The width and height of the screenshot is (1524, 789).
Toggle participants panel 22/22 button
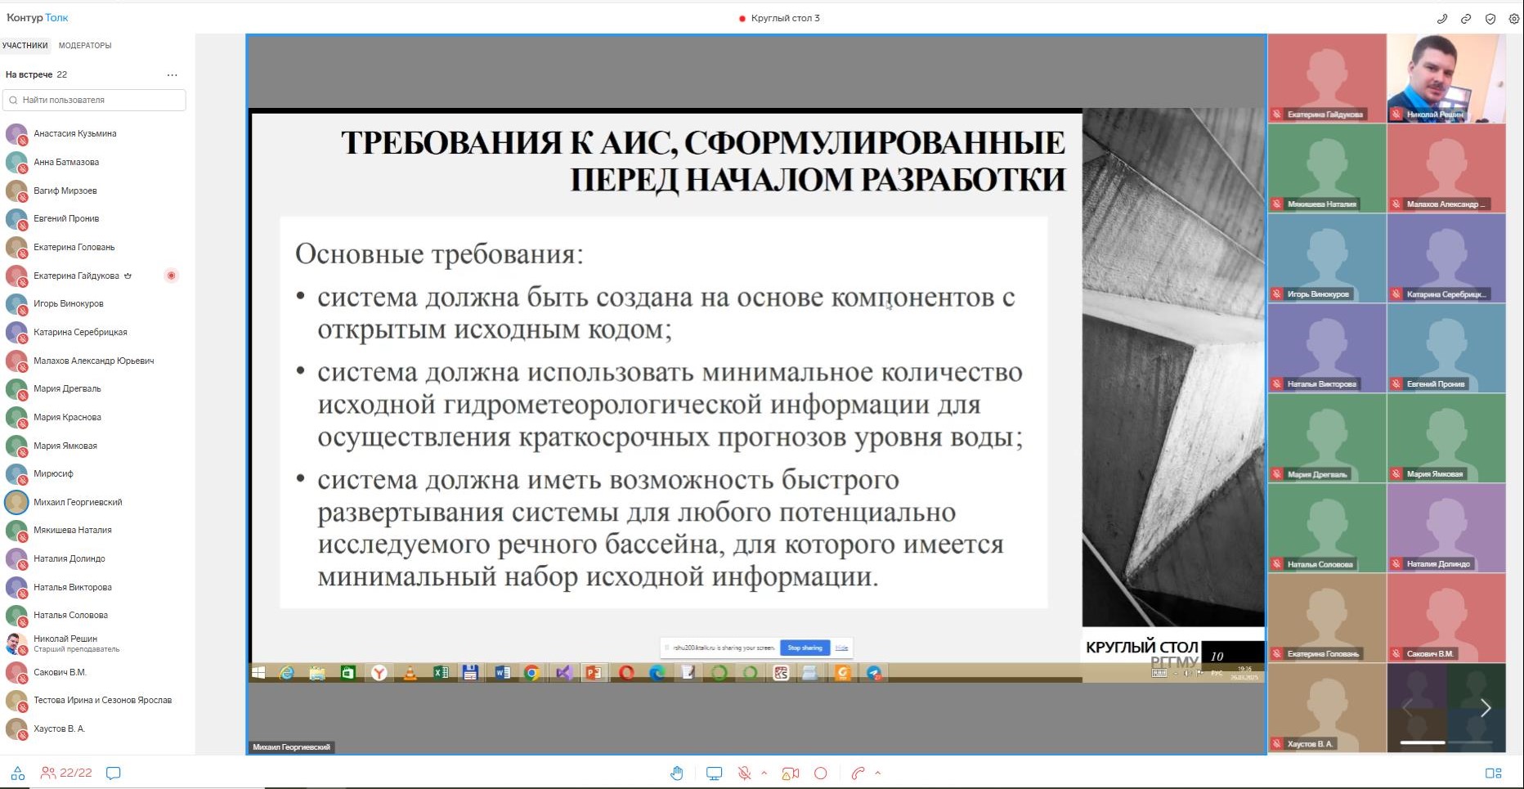[66, 773]
